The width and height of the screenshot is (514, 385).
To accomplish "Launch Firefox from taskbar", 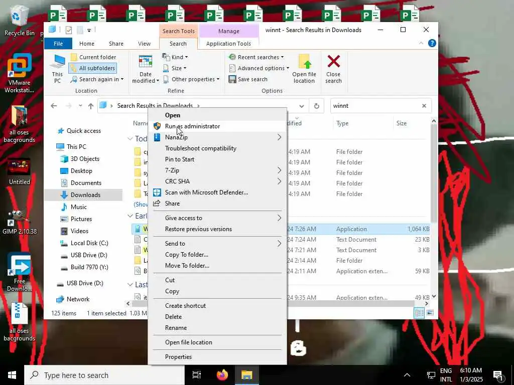I will pyautogui.click(x=222, y=375).
